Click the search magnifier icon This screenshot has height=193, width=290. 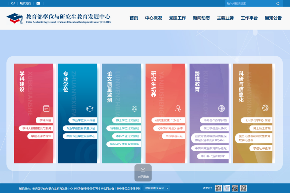(x=278, y=4)
